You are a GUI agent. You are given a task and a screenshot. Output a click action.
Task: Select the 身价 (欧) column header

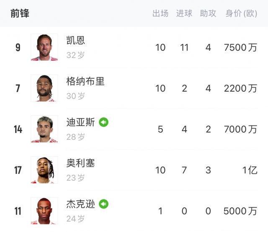(x=241, y=13)
